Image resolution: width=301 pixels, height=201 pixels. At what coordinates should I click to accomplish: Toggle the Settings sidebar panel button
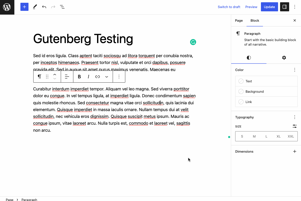(x=285, y=7)
